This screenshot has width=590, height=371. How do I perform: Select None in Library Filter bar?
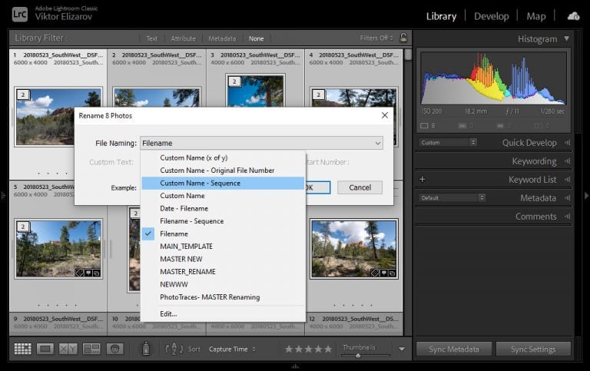(x=256, y=38)
